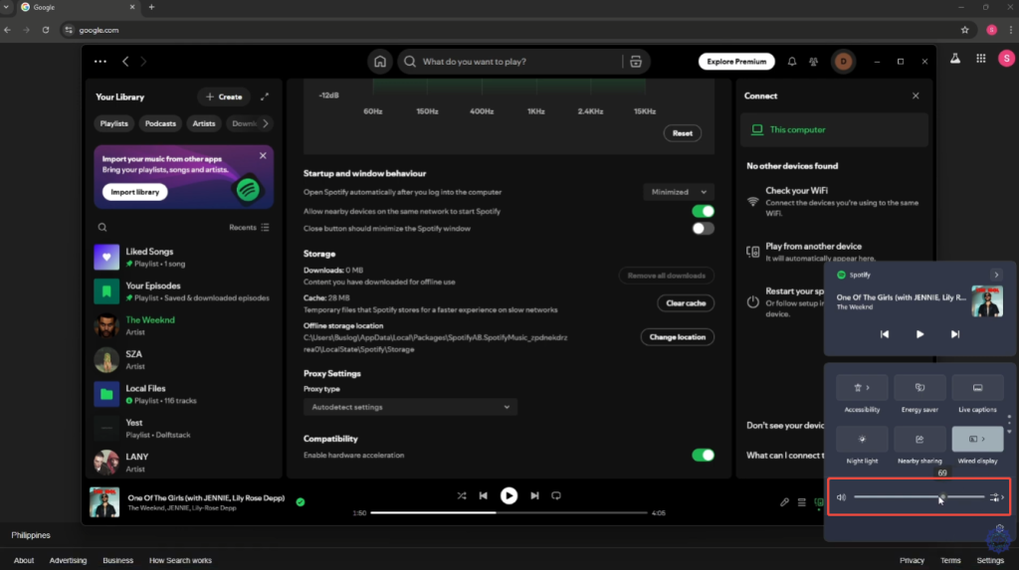The width and height of the screenshot is (1019, 570).
Task: Open the Minimized startup dropdown
Action: pos(679,192)
